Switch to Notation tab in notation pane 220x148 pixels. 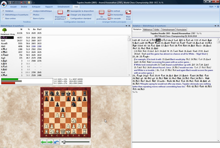[137, 29]
